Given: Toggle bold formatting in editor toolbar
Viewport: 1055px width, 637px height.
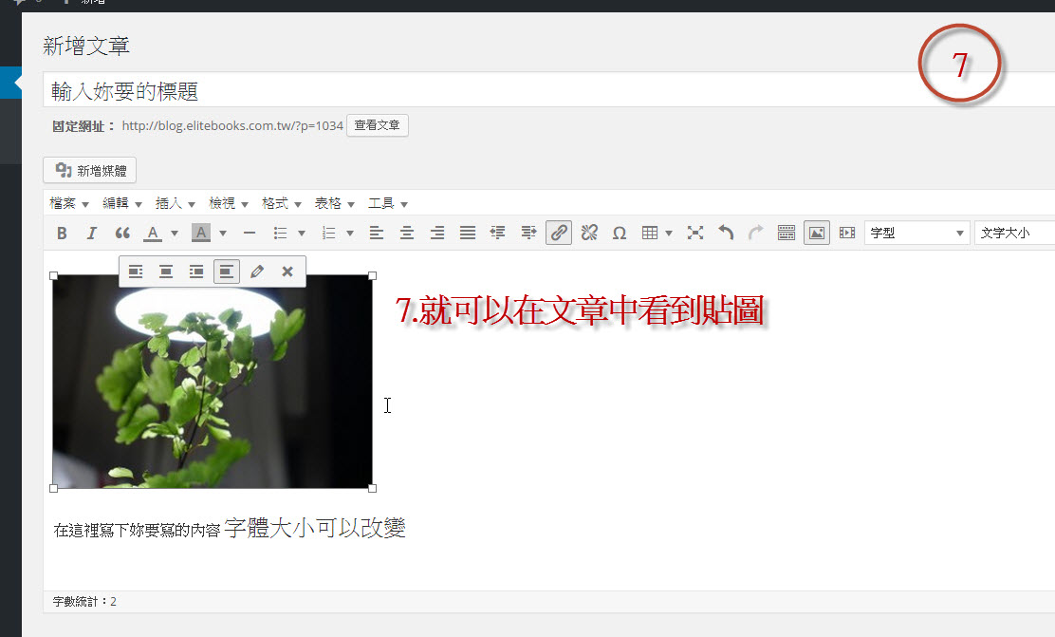Looking at the screenshot, I should 62,233.
